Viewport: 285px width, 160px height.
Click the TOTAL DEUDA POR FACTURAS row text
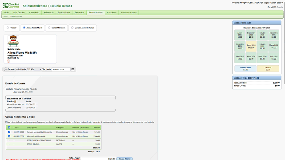pyautogui.click(x=39, y=140)
